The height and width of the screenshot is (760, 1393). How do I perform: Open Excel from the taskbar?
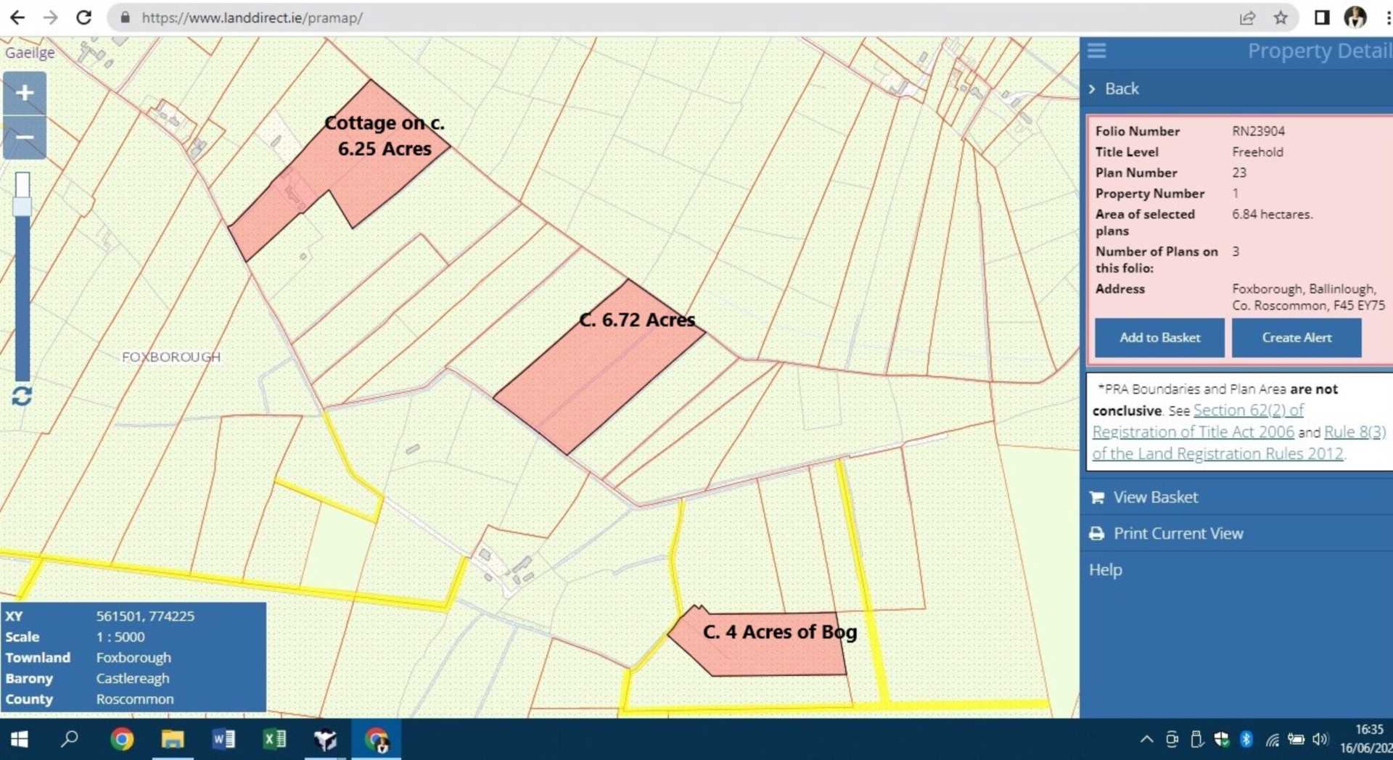click(274, 739)
